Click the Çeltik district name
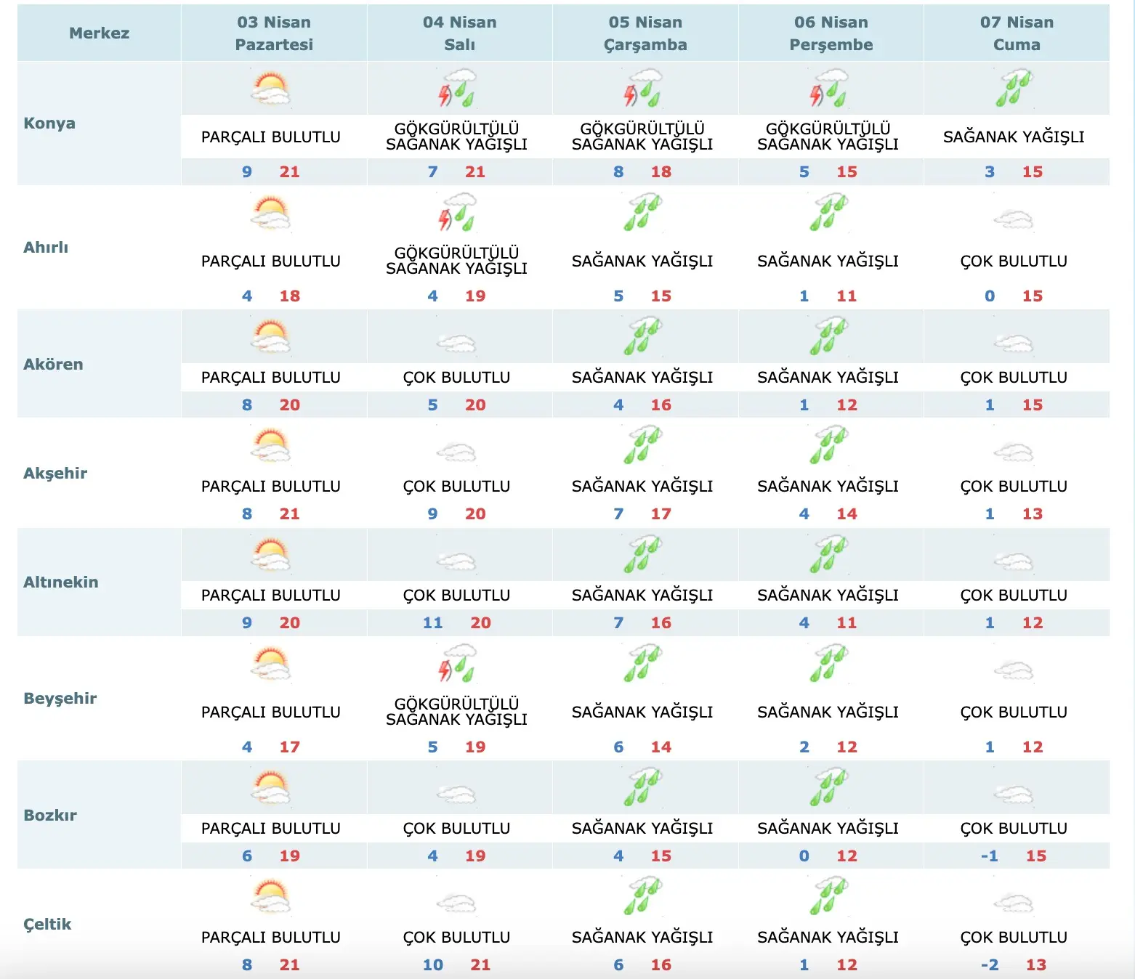 click(47, 924)
